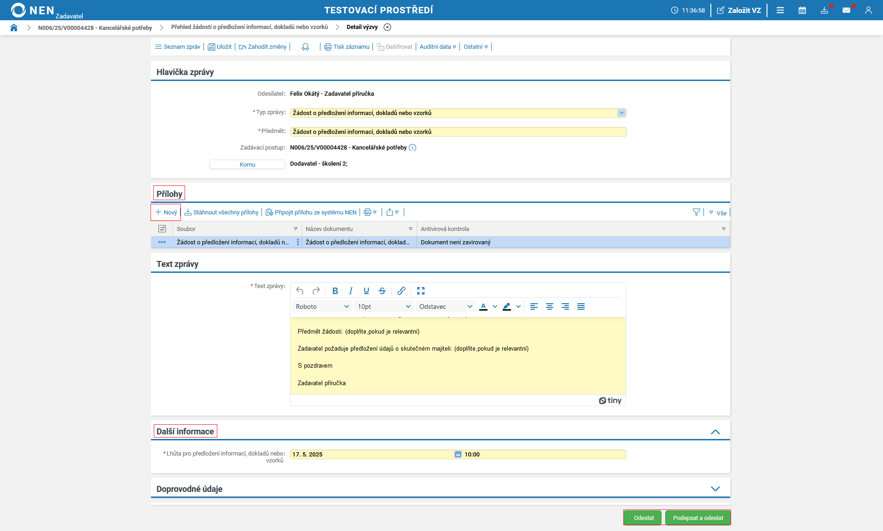Image resolution: width=883 pixels, height=531 pixels.
Task: Toggle bold formatting in editor
Action: point(335,291)
